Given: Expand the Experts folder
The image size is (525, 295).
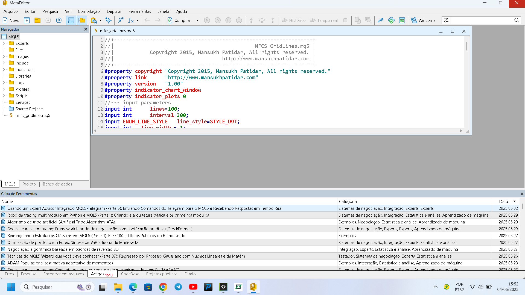Looking at the screenshot, I should coord(4,43).
